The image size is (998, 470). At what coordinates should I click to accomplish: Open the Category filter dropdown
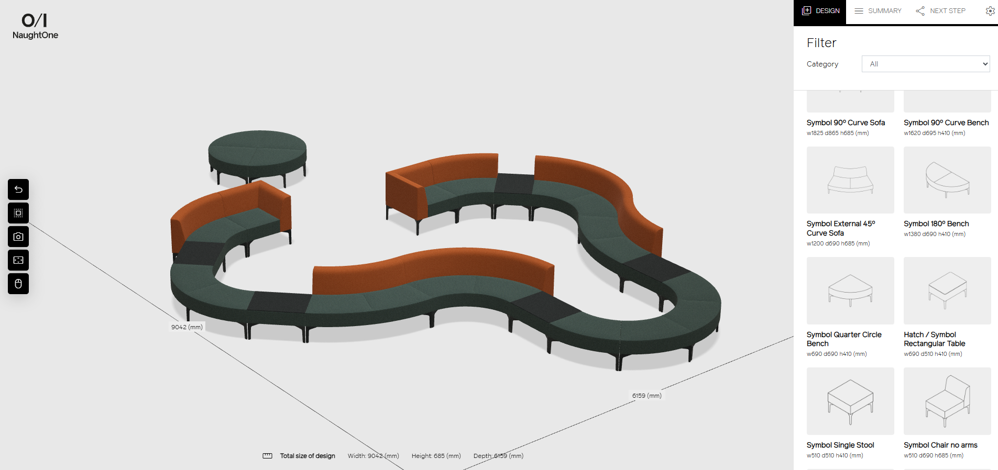pos(926,64)
